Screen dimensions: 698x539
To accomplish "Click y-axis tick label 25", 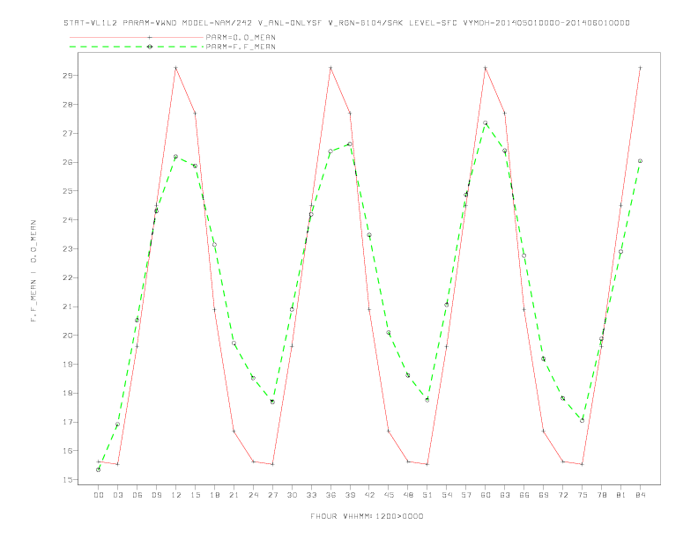I will pyautogui.click(x=68, y=191).
